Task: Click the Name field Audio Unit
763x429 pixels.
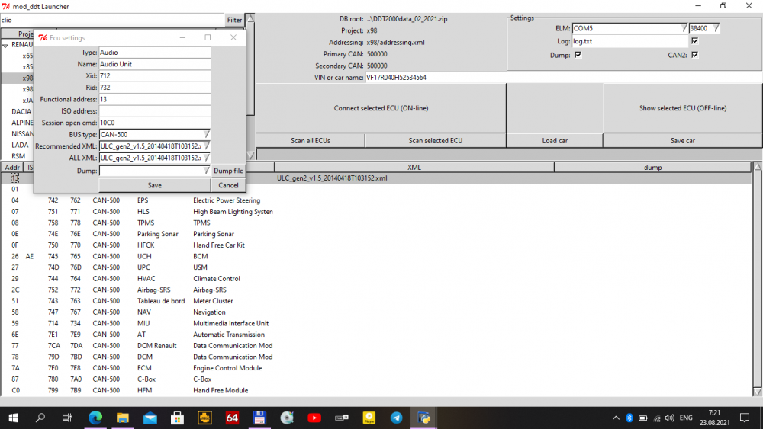Action: click(155, 64)
